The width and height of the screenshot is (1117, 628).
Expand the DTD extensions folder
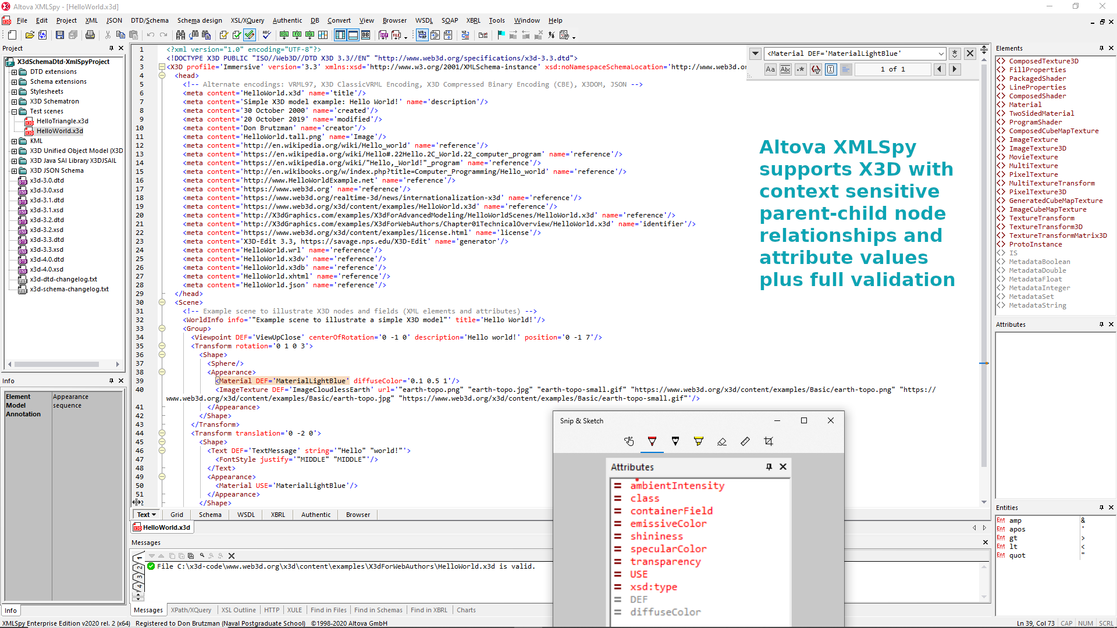[x=14, y=72]
